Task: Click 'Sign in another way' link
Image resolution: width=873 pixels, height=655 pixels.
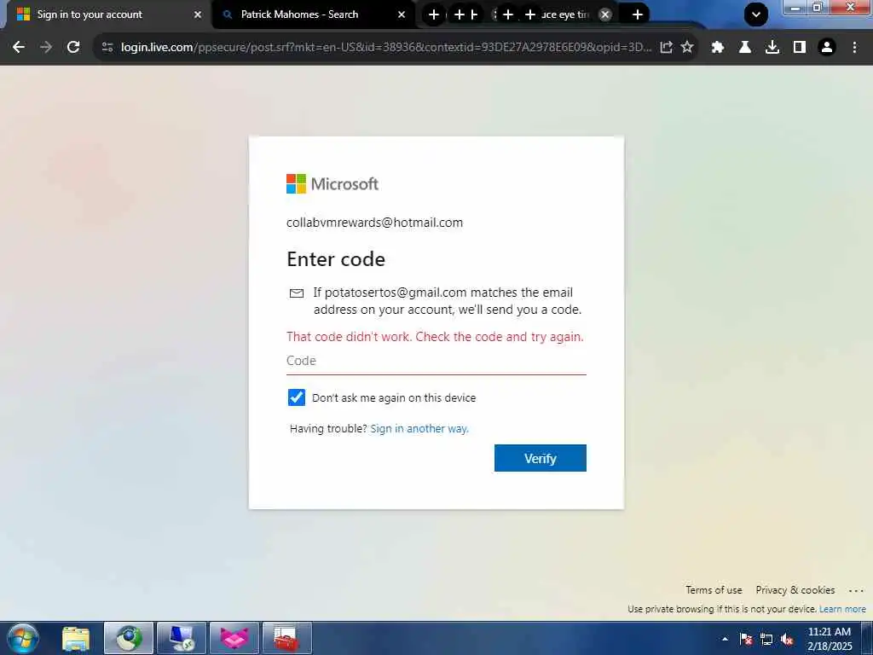Action: 419,428
